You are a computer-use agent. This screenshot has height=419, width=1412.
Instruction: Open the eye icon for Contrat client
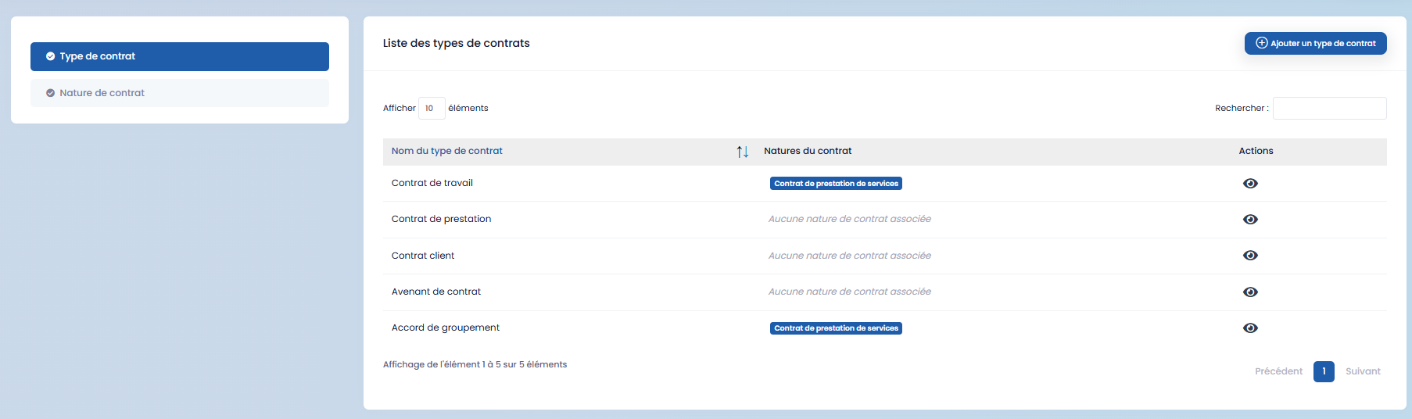coord(1250,256)
